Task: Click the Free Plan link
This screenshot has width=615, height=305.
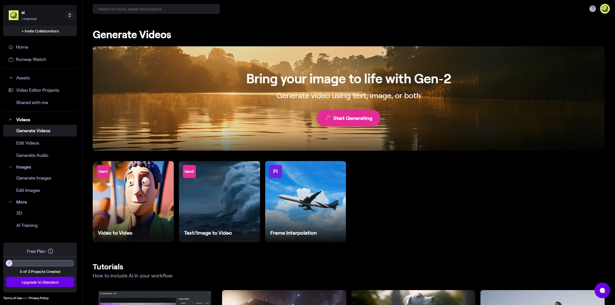Action: [36, 251]
